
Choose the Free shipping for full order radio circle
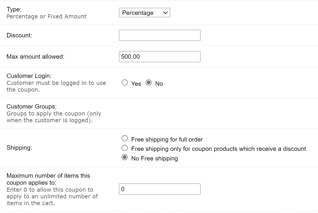(125, 138)
